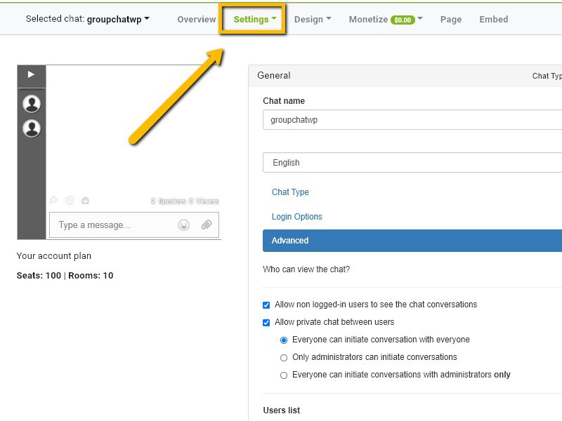
Task: Expand the chat user sidebar arrow
Action: pos(31,74)
